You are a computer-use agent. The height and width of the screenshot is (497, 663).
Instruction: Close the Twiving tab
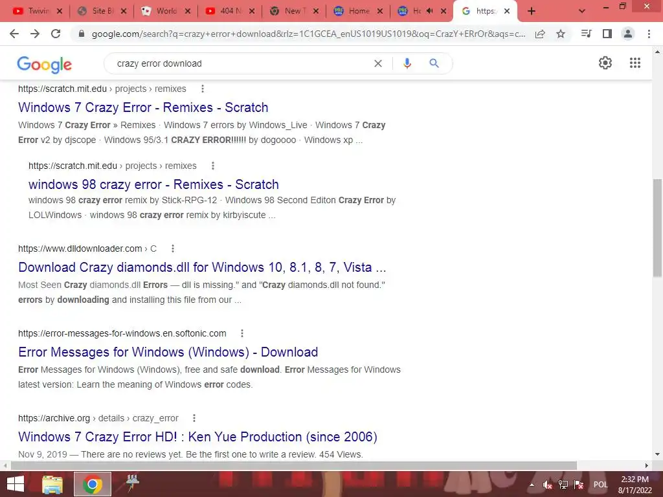tap(60, 11)
